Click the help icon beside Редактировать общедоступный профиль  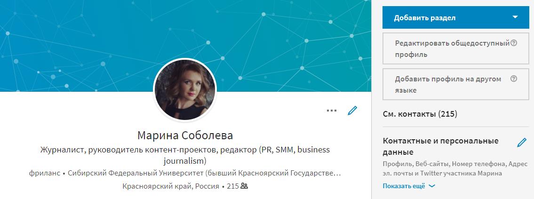[514, 43]
